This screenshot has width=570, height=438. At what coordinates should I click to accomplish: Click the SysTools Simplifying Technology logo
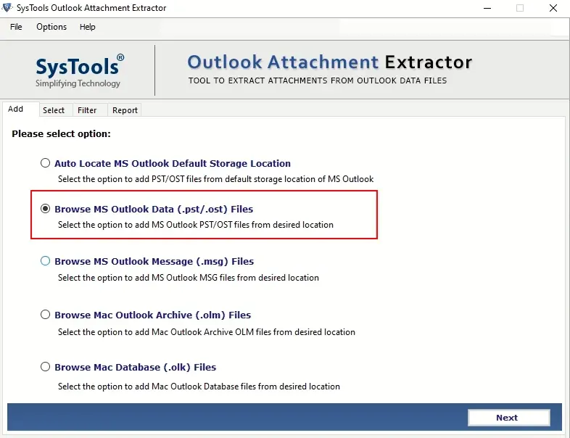[79, 71]
